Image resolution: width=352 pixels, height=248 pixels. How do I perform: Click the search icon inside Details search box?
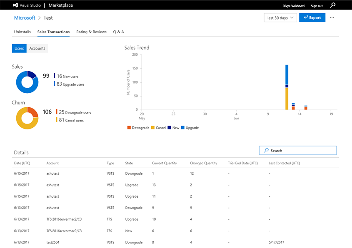(265, 150)
